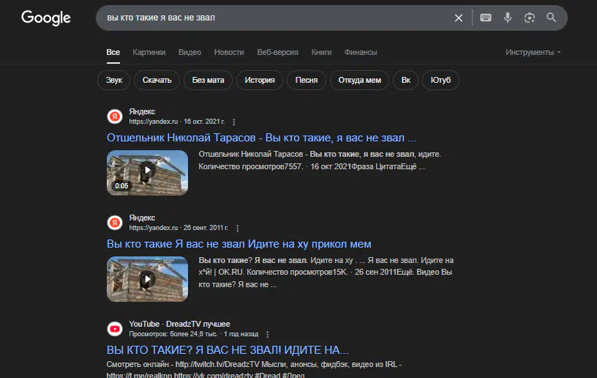Screen dimensions: 597x378
Task: Open the Финансы tab
Action: (361, 52)
